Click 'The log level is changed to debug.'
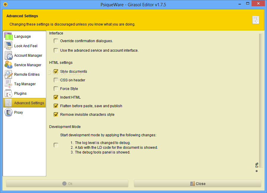267x193 pixels. pyautogui.click(x=103, y=143)
